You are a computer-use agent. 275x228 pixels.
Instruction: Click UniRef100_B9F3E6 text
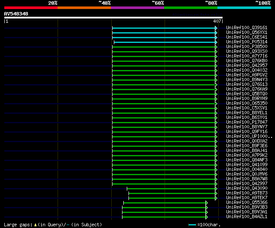click(247, 146)
